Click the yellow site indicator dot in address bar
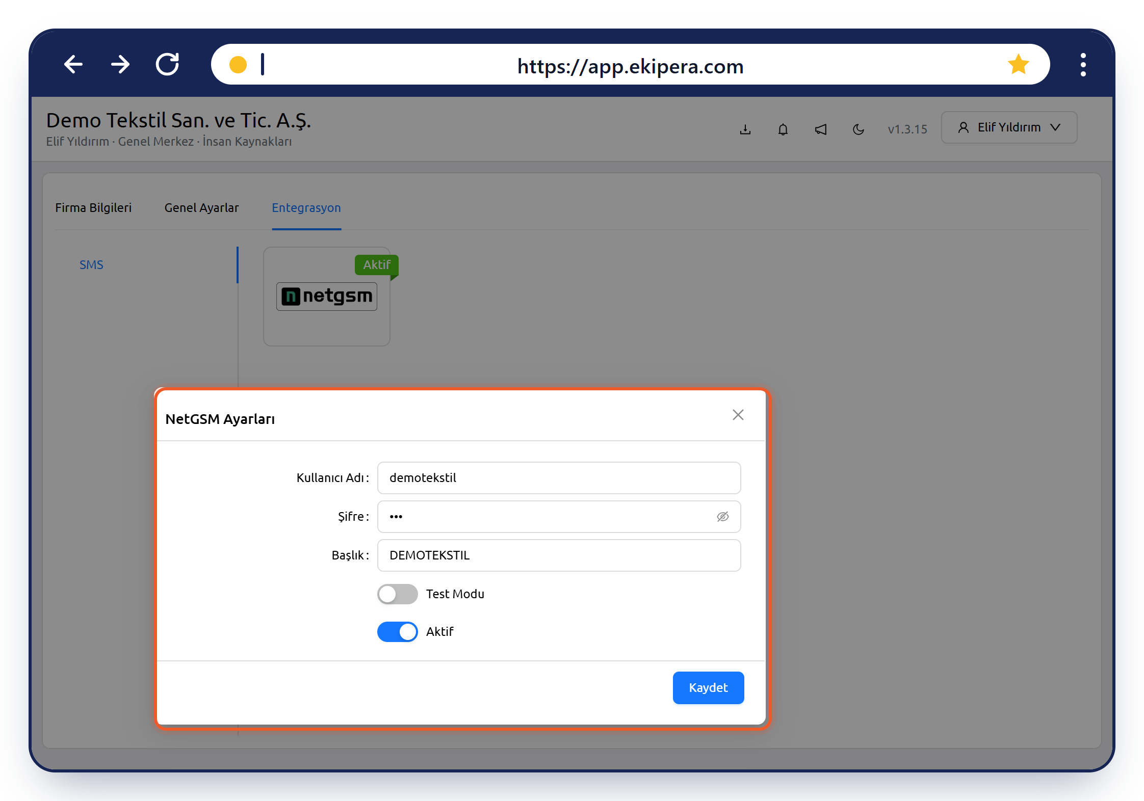 238,65
